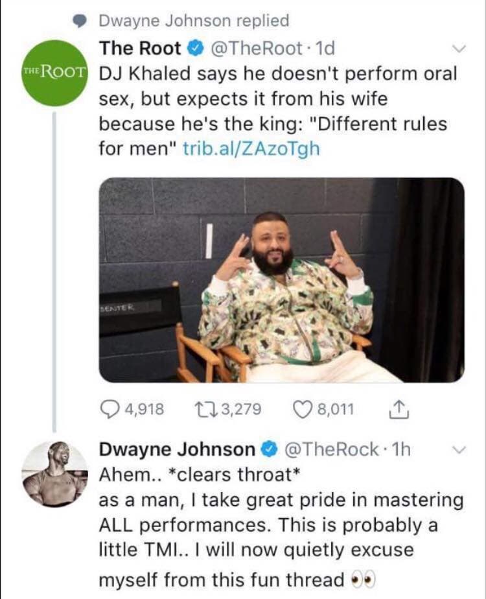Expand options chevron on The Root's tweet

(457, 49)
